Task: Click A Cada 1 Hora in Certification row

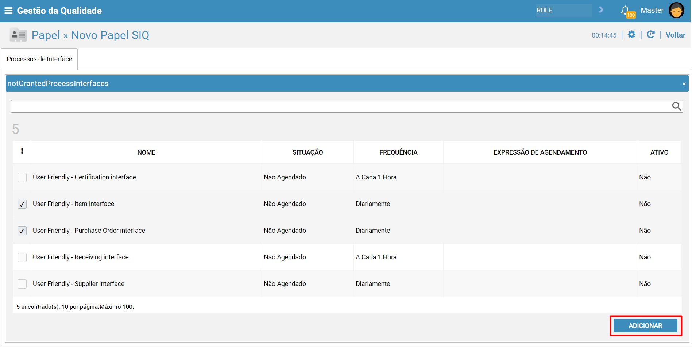Action: click(x=376, y=177)
